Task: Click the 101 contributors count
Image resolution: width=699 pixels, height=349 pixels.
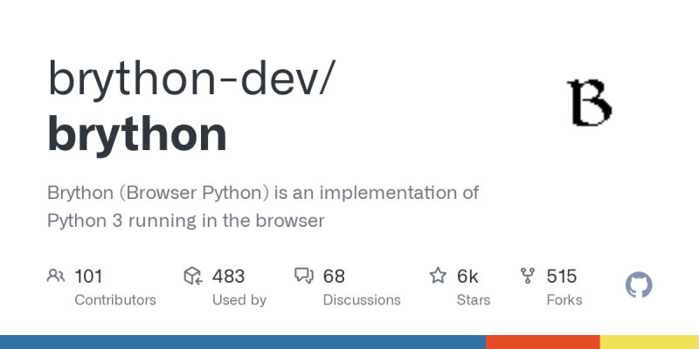Action: coord(88,277)
